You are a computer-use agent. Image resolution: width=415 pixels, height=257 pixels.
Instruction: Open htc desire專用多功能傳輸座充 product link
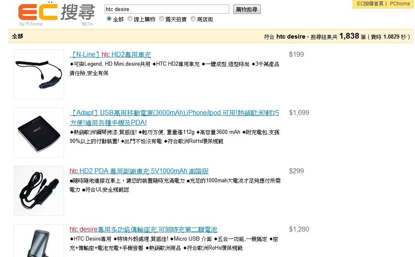pos(144,229)
